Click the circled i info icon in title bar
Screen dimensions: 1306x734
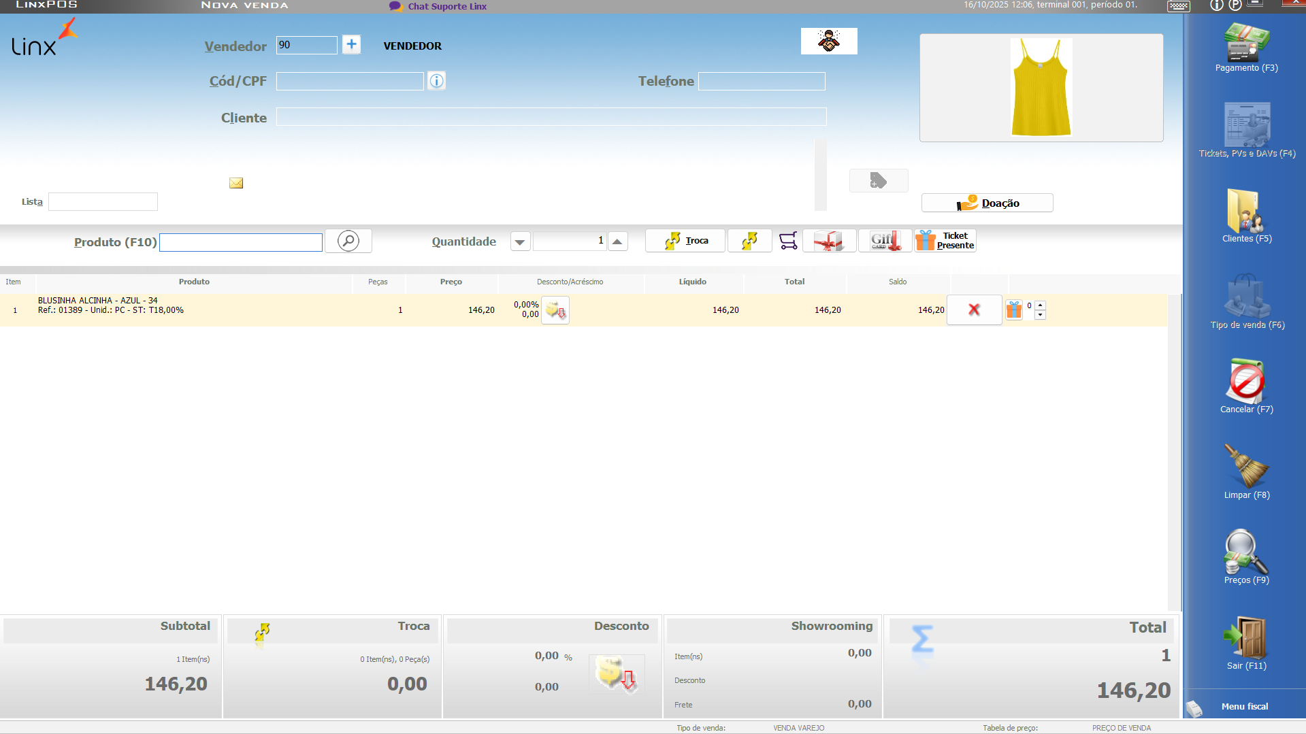pyautogui.click(x=1217, y=5)
